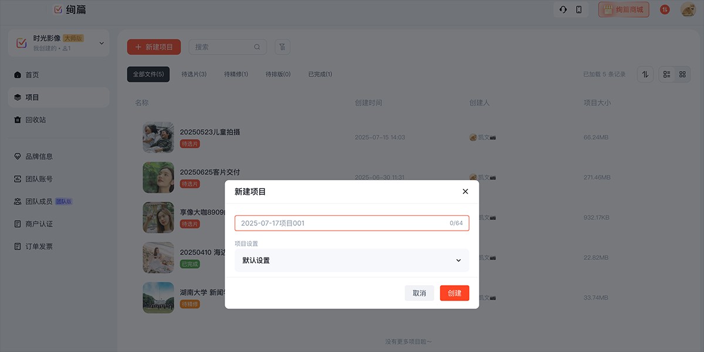Click the 创建 button to create project
The width and height of the screenshot is (704, 352).
coord(455,293)
